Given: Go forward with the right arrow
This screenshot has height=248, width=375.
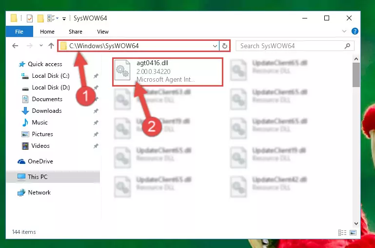Looking at the screenshot, I should pos(30,46).
